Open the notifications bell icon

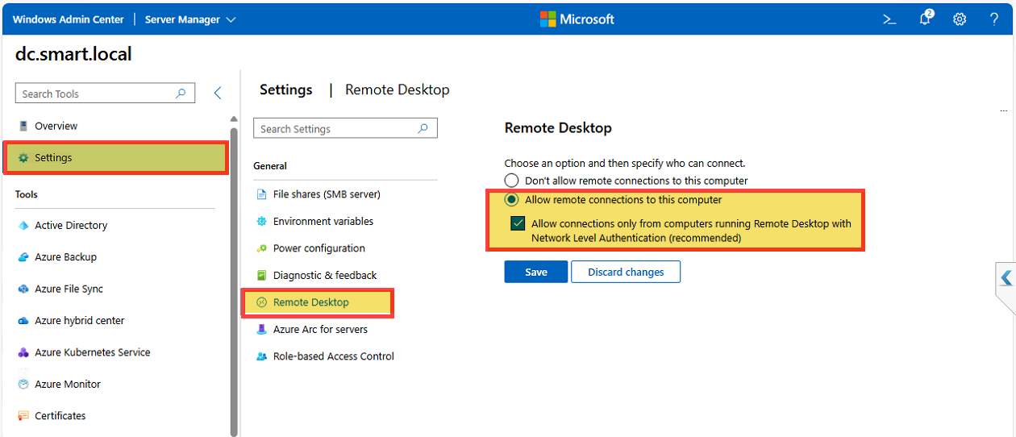(926, 19)
